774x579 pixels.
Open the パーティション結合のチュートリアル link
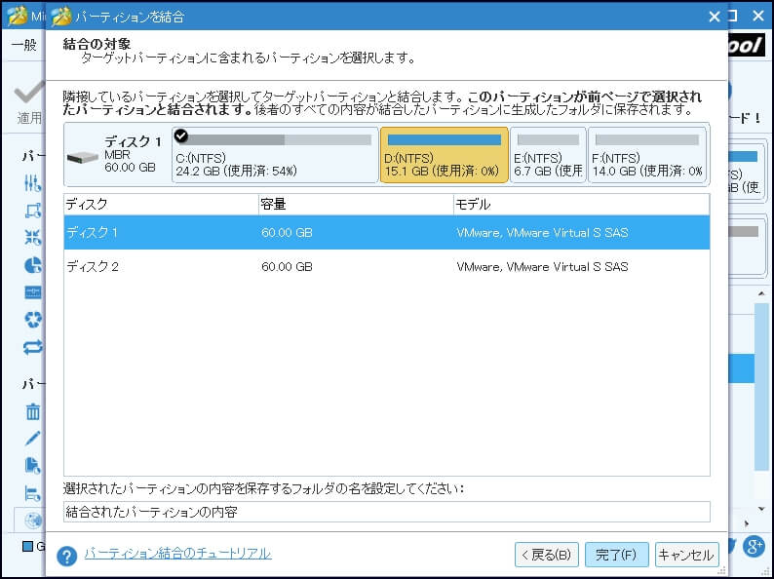tap(177, 554)
